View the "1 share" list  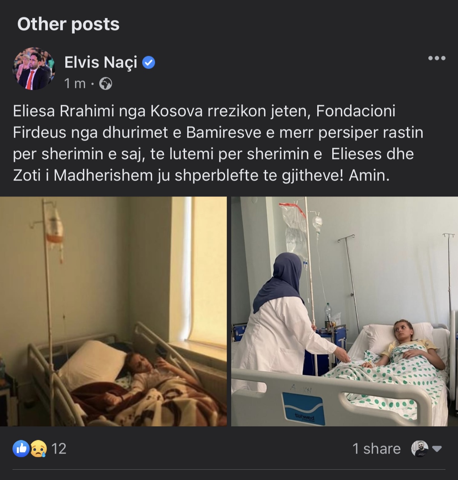click(x=376, y=449)
